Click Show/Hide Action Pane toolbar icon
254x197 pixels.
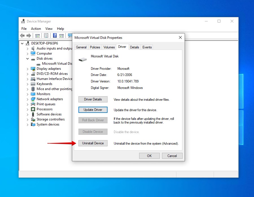pos(62,35)
